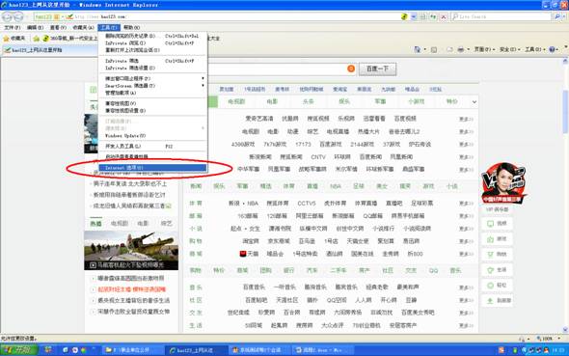Choose 兼容性视图设置 from Tools menu

click(152, 110)
